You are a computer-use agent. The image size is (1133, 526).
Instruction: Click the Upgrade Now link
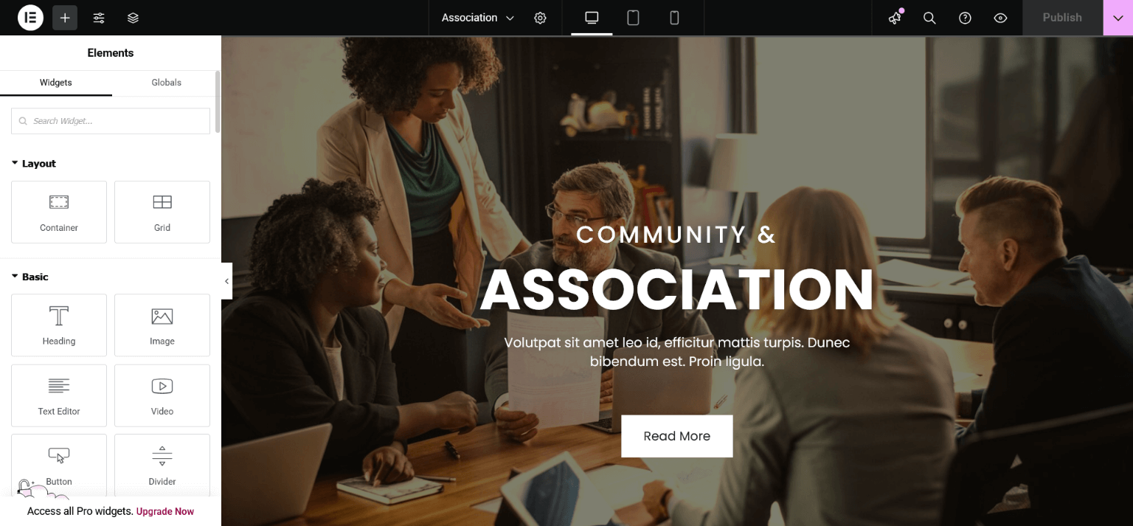pos(165,511)
